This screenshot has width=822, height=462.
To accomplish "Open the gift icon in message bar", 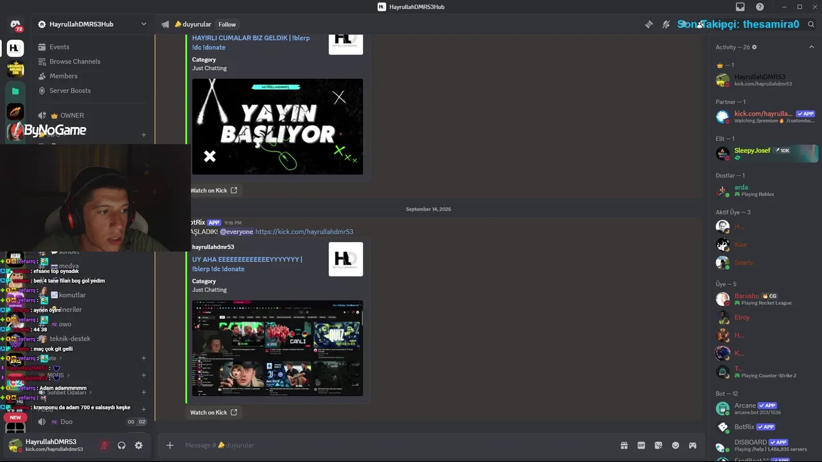I will click(624, 445).
